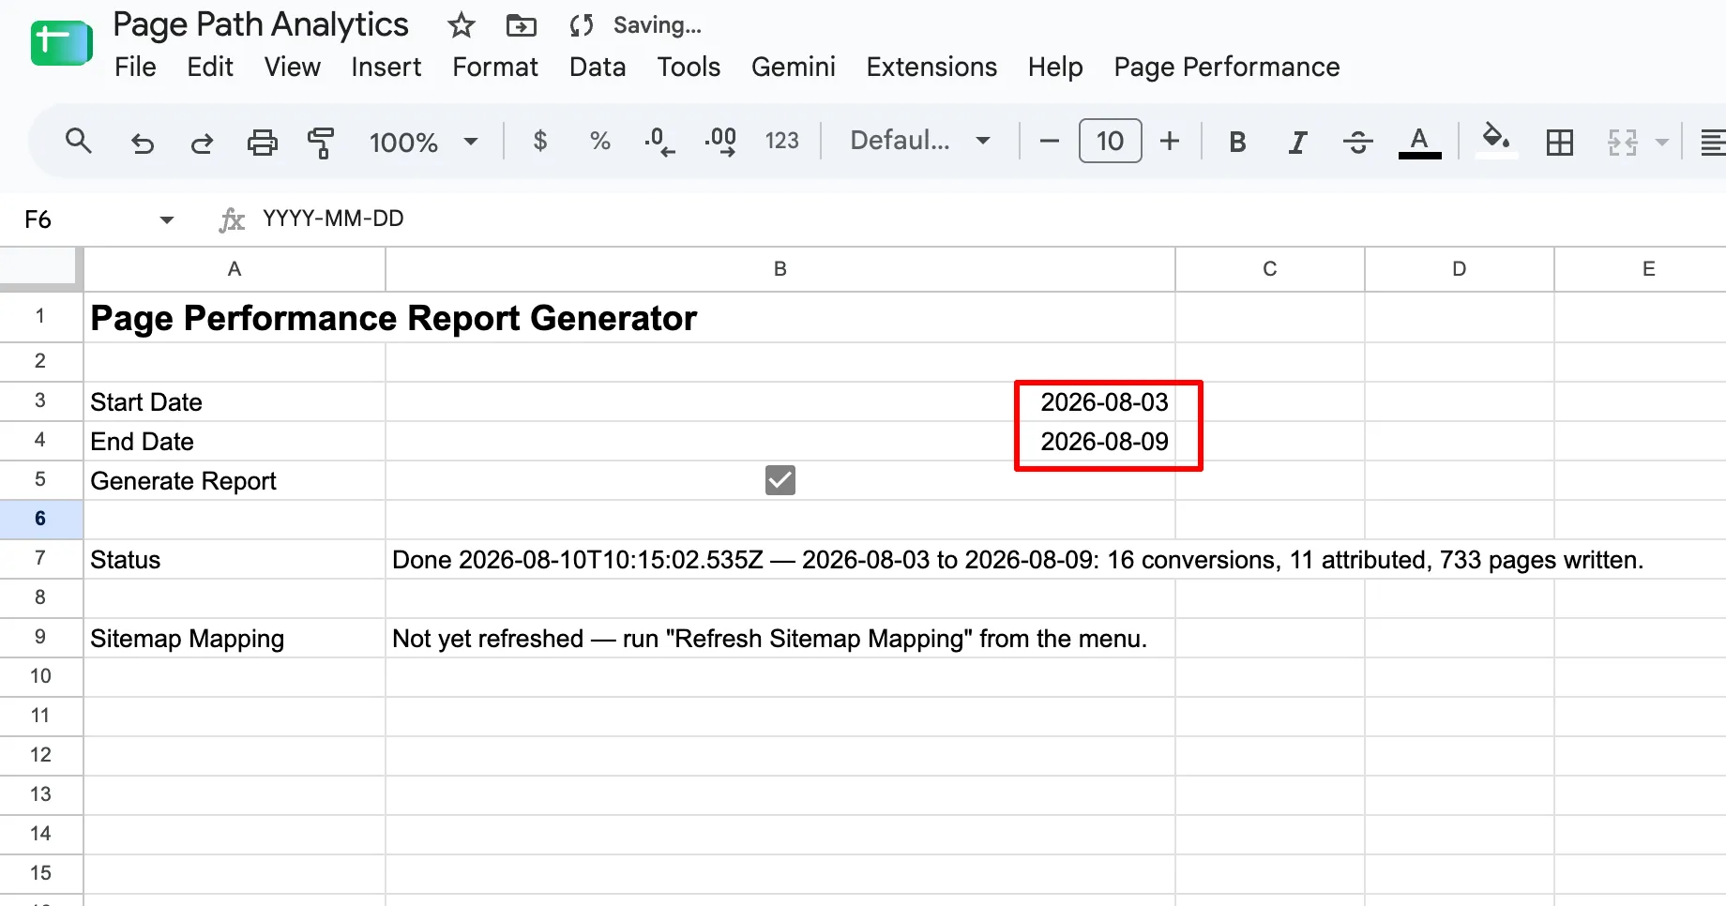Click the fx function icon
The width and height of the screenshot is (1726, 906).
pyautogui.click(x=231, y=220)
